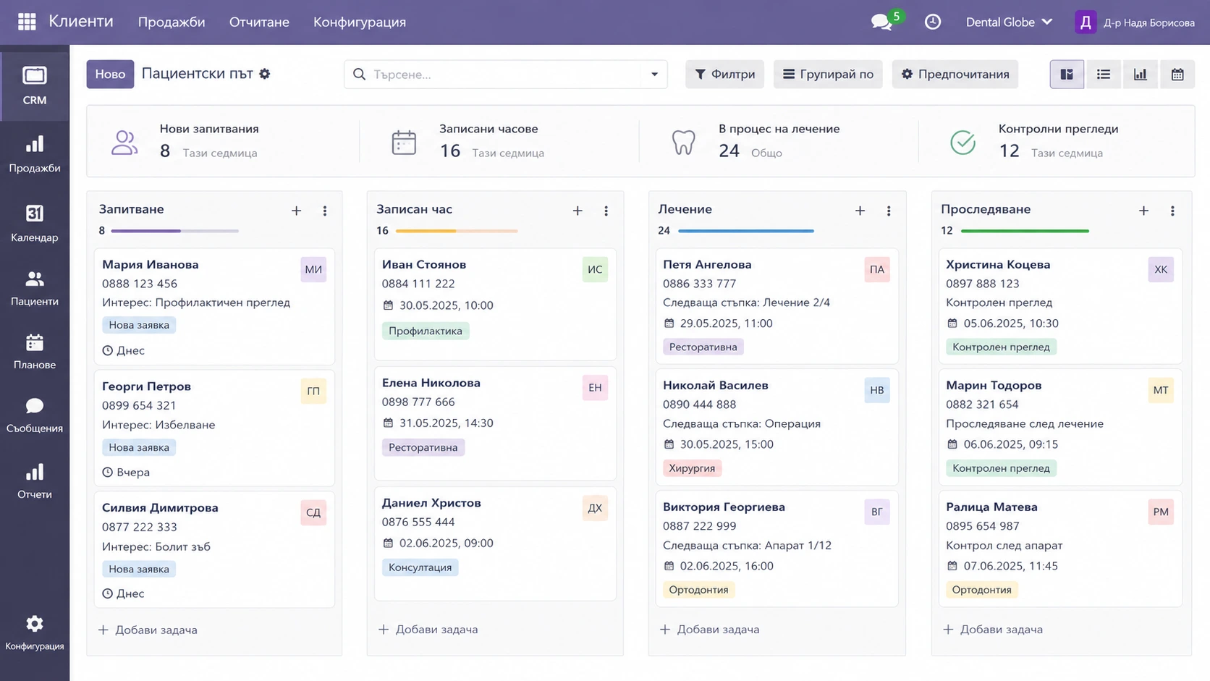The height and width of the screenshot is (681, 1210).
Task: Click the МИ avatar on Мария Иванова
Action: pos(313,269)
